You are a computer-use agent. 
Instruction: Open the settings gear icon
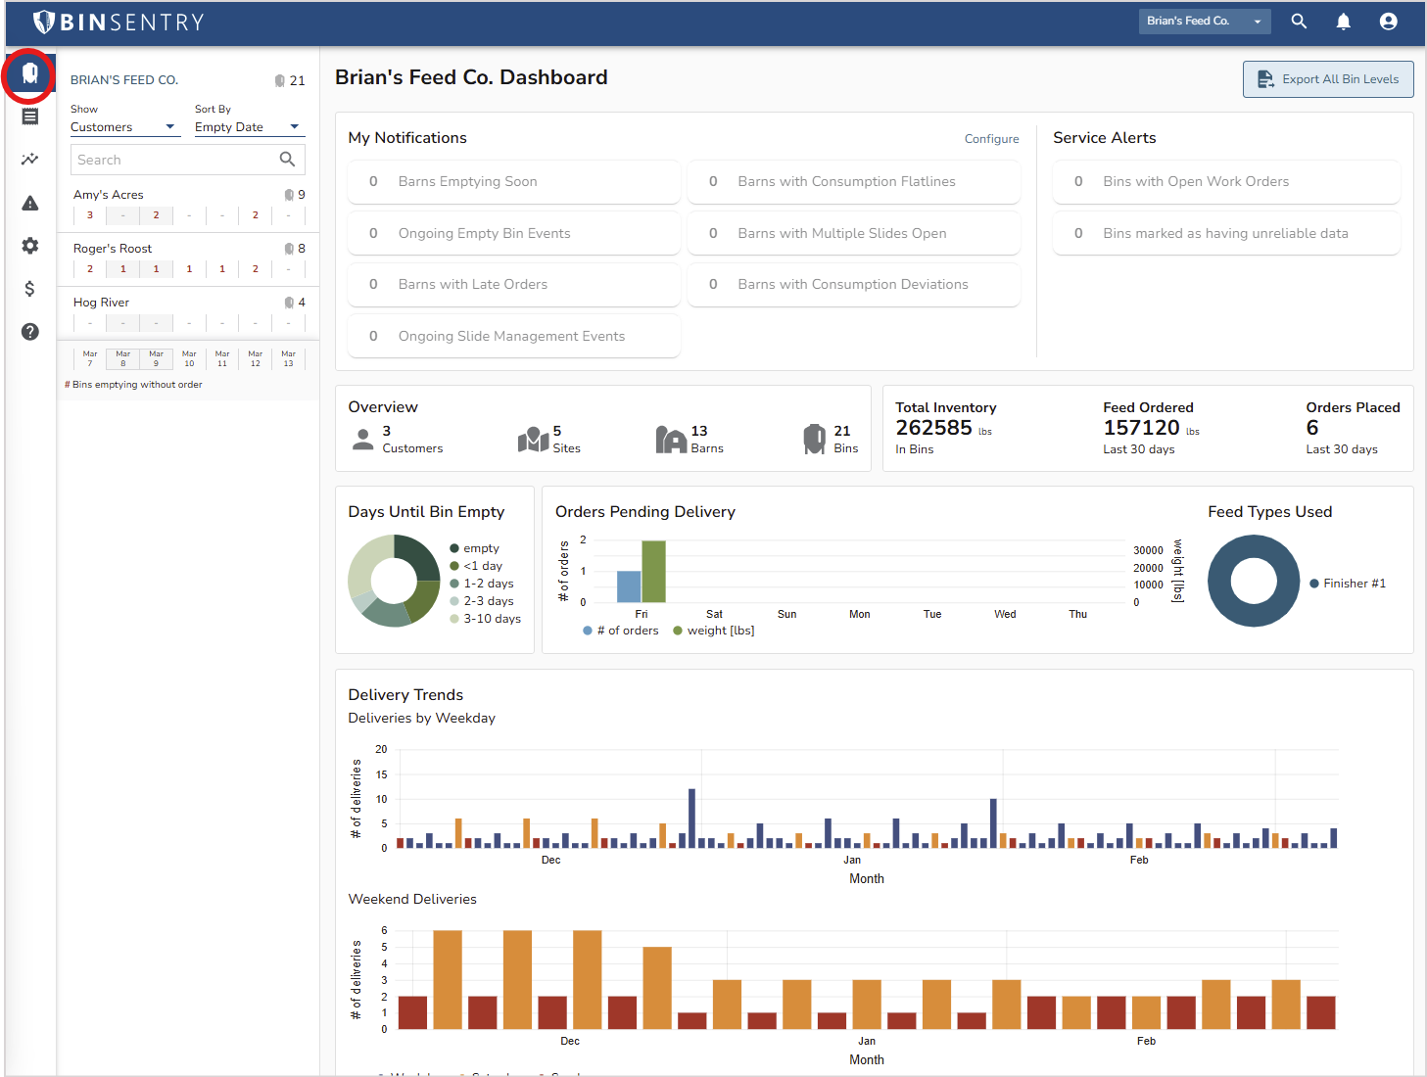[29, 246]
